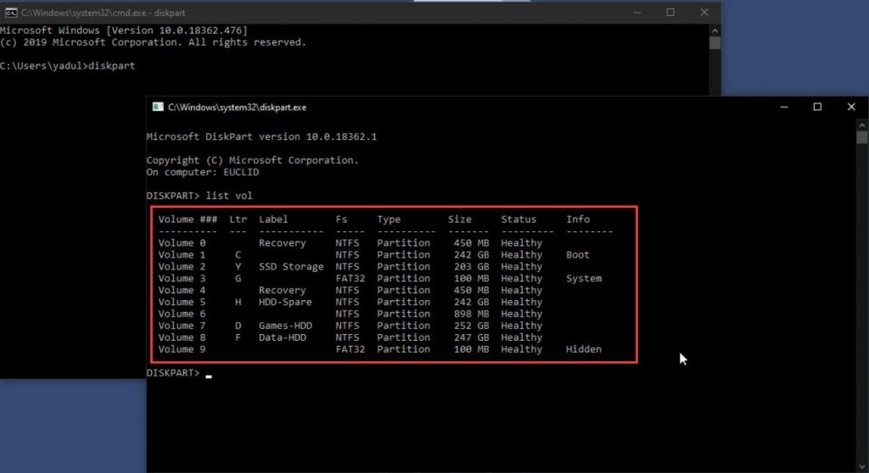This screenshot has width=869, height=473.
Task: Click 'Volume 1' row entry
Action: pyautogui.click(x=182, y=255)
